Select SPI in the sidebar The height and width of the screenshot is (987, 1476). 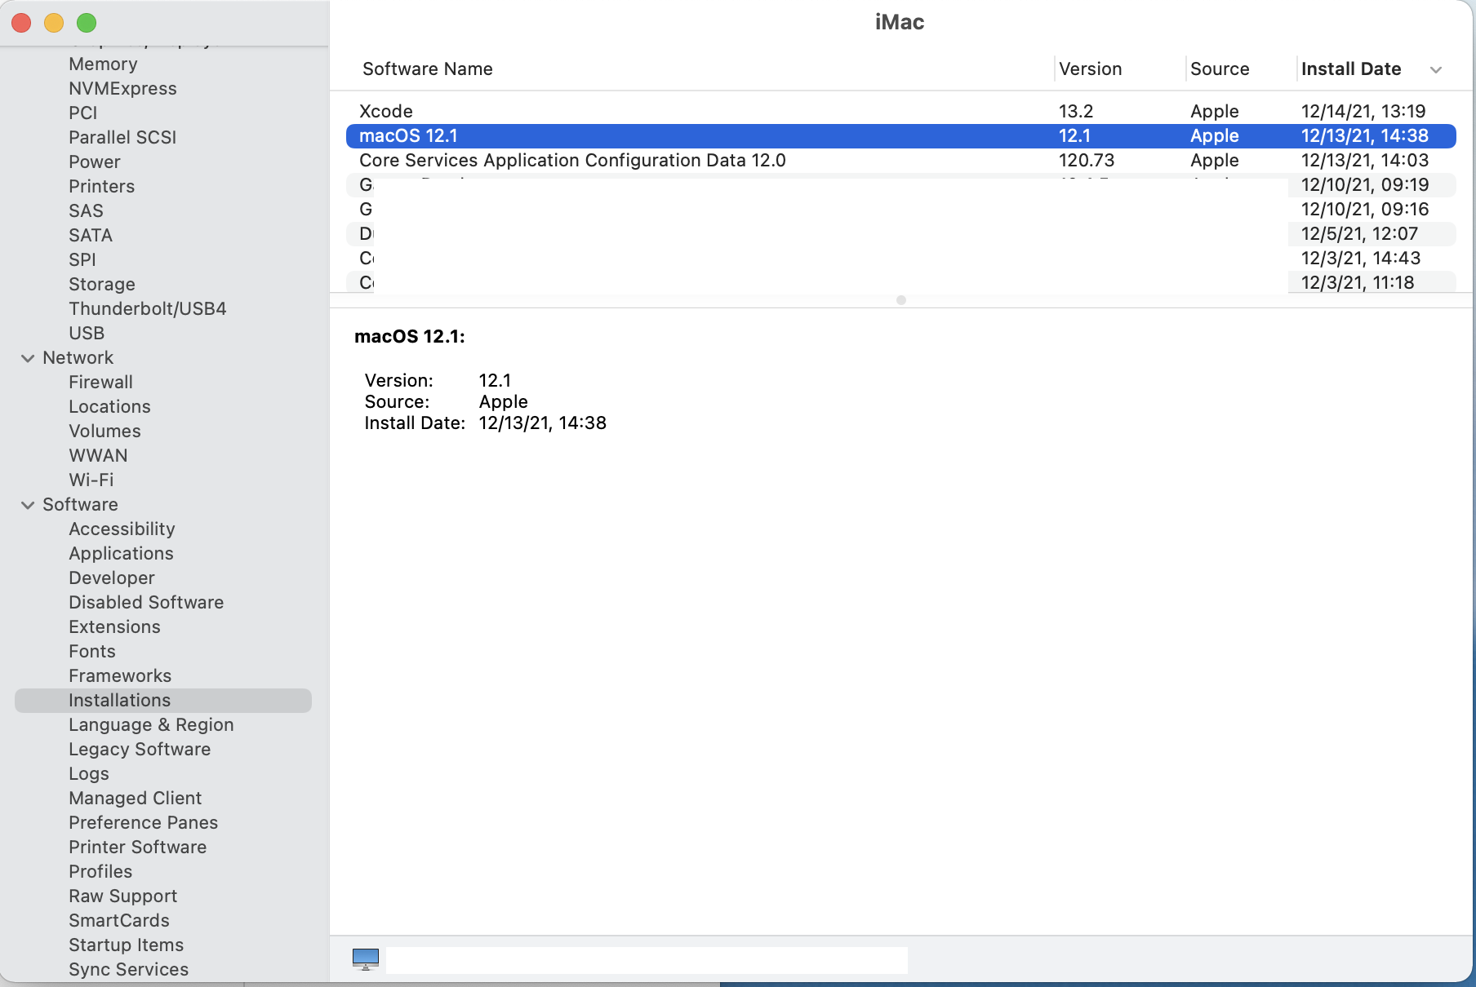82,260
